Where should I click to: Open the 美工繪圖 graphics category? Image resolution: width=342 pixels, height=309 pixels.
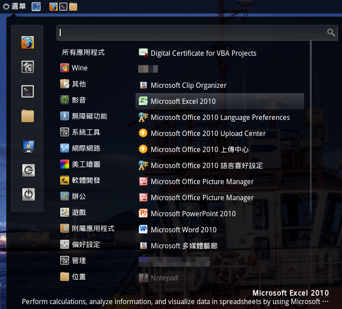80,164
